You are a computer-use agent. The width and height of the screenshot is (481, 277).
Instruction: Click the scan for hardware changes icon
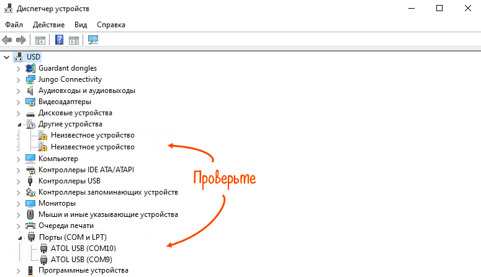click(x=93, y=40)
